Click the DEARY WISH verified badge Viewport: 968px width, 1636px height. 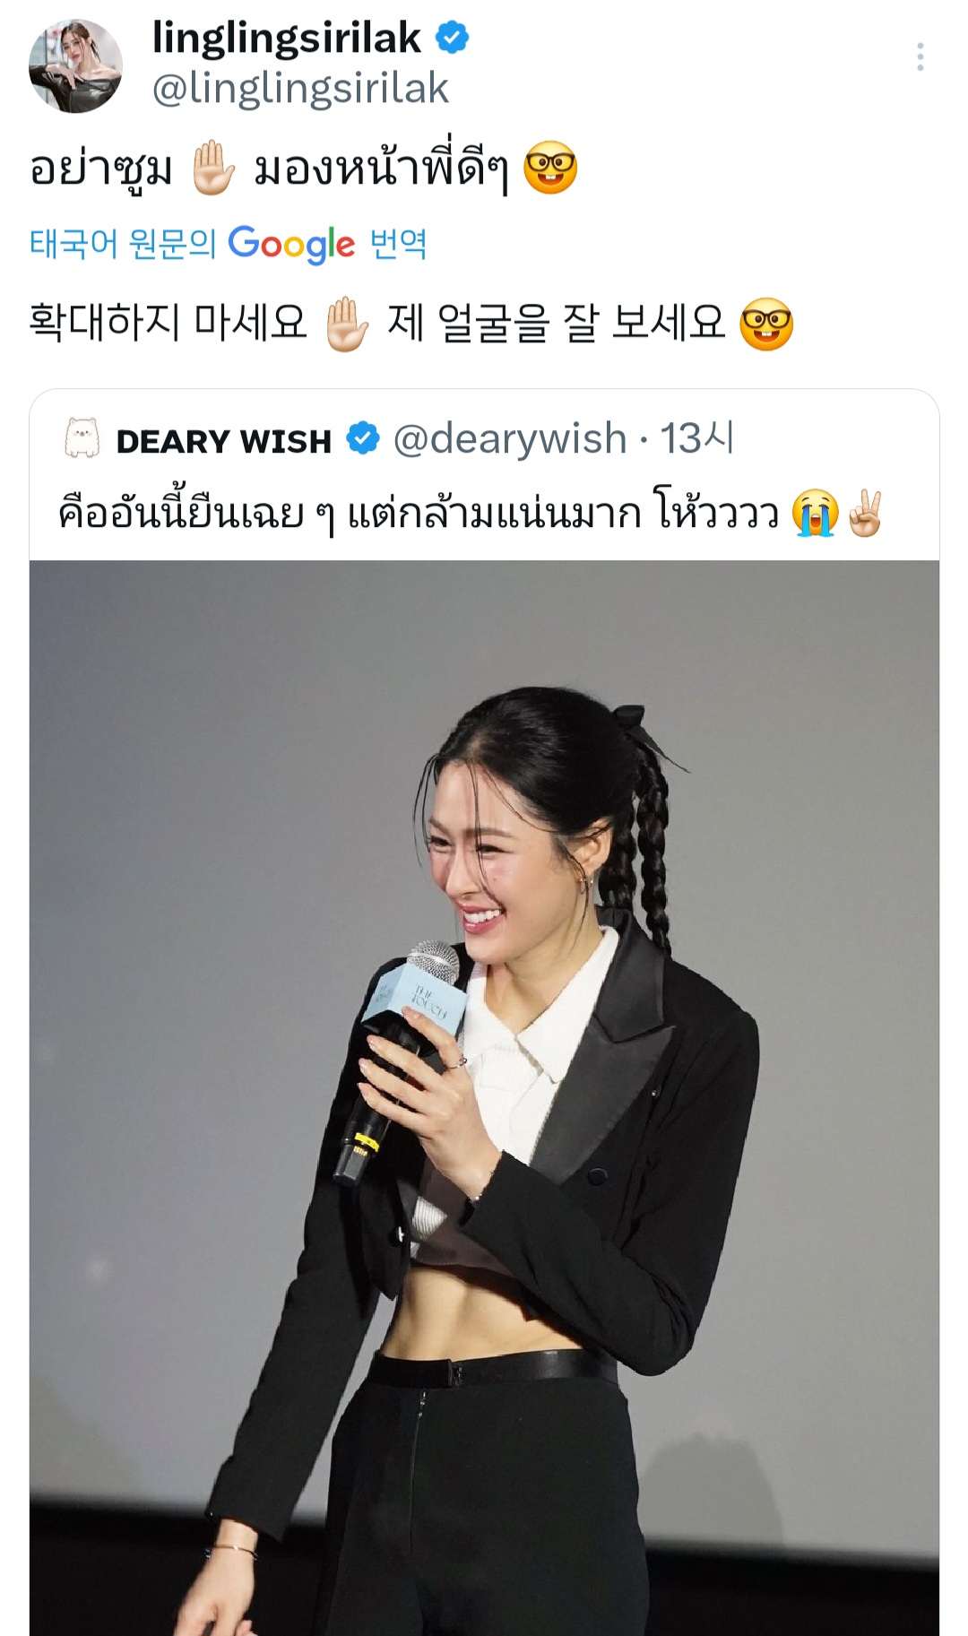point(363,439)
